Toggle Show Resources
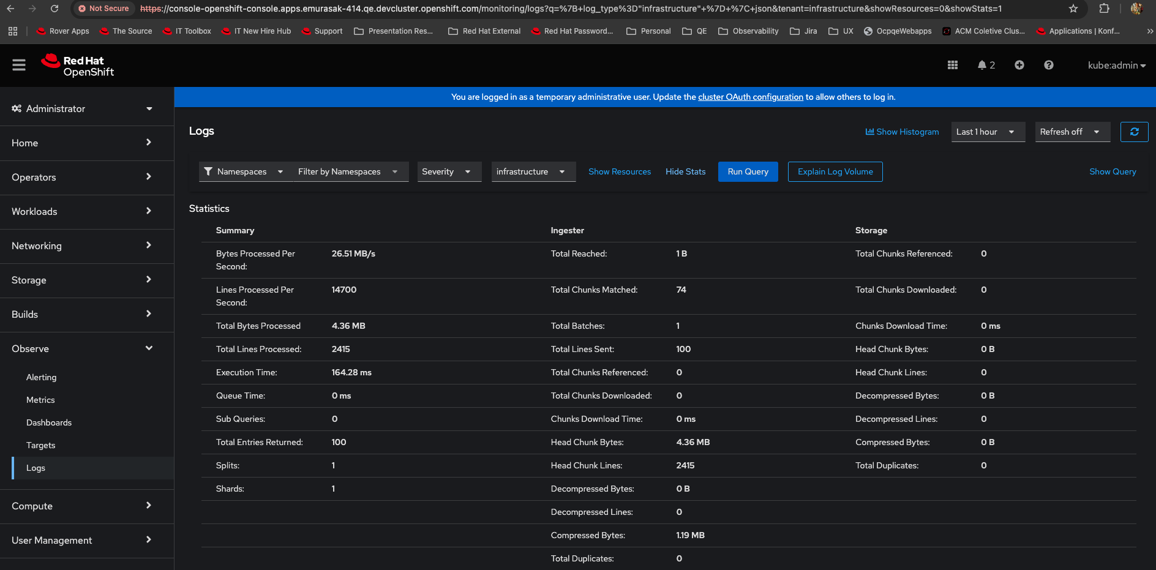Screen dimensions: 1156x570 (x=619, y=171)
